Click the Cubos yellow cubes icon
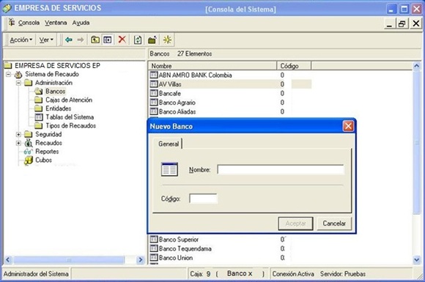 point(29,160)
